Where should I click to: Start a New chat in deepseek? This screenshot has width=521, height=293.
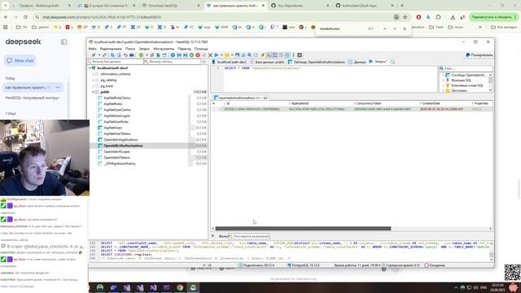pos(20,61)
